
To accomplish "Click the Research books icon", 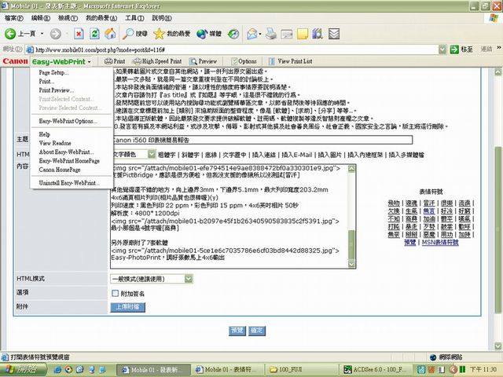I will tap(318, 34).
